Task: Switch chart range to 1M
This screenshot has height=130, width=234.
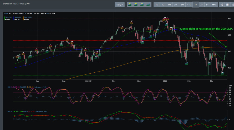Action: (x=169, y=5)
